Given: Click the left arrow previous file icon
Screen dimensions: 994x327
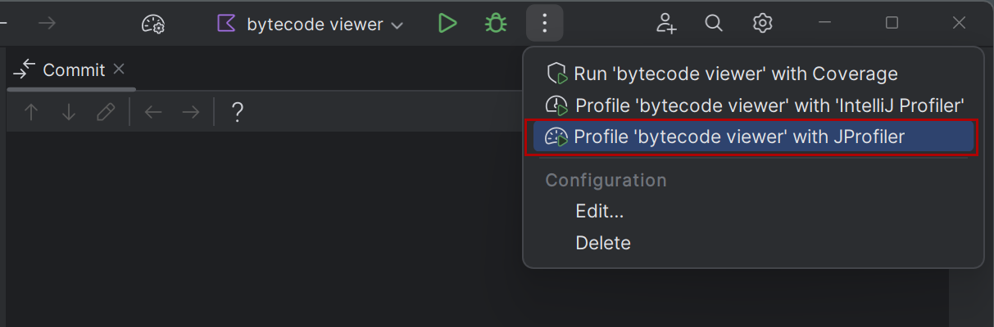Looking at the screenshot, I should coord(153,112).
